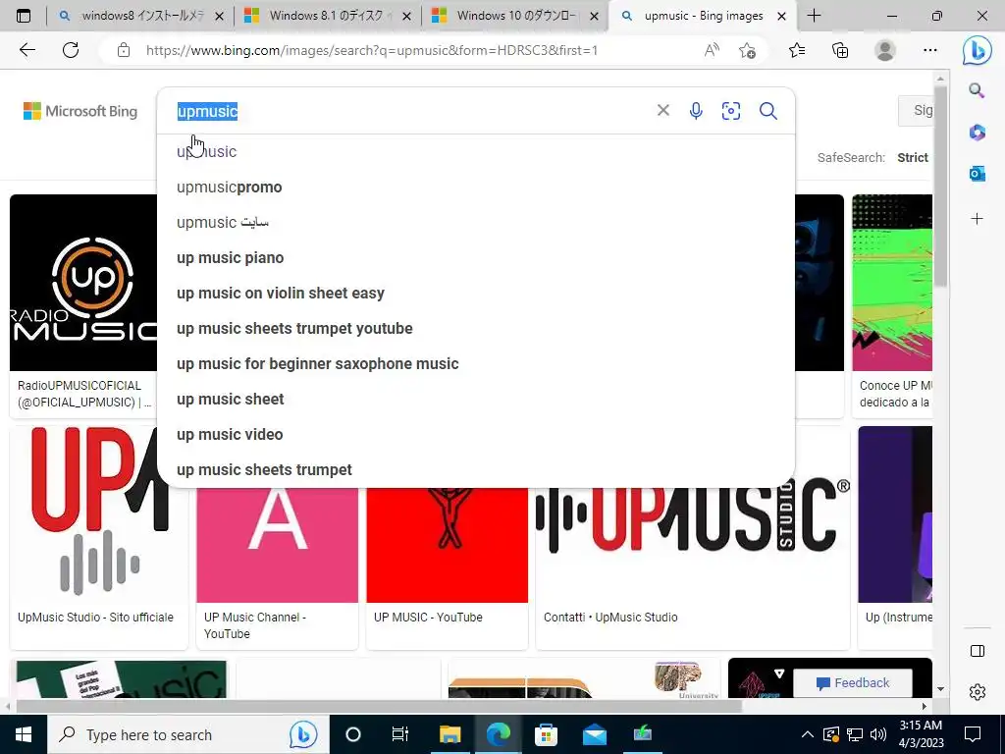Image resolution: width=1005 pixels, height=754 pixels.
Task: Launch File Explorer from the taskbar
Action: (x=450, y=734)
